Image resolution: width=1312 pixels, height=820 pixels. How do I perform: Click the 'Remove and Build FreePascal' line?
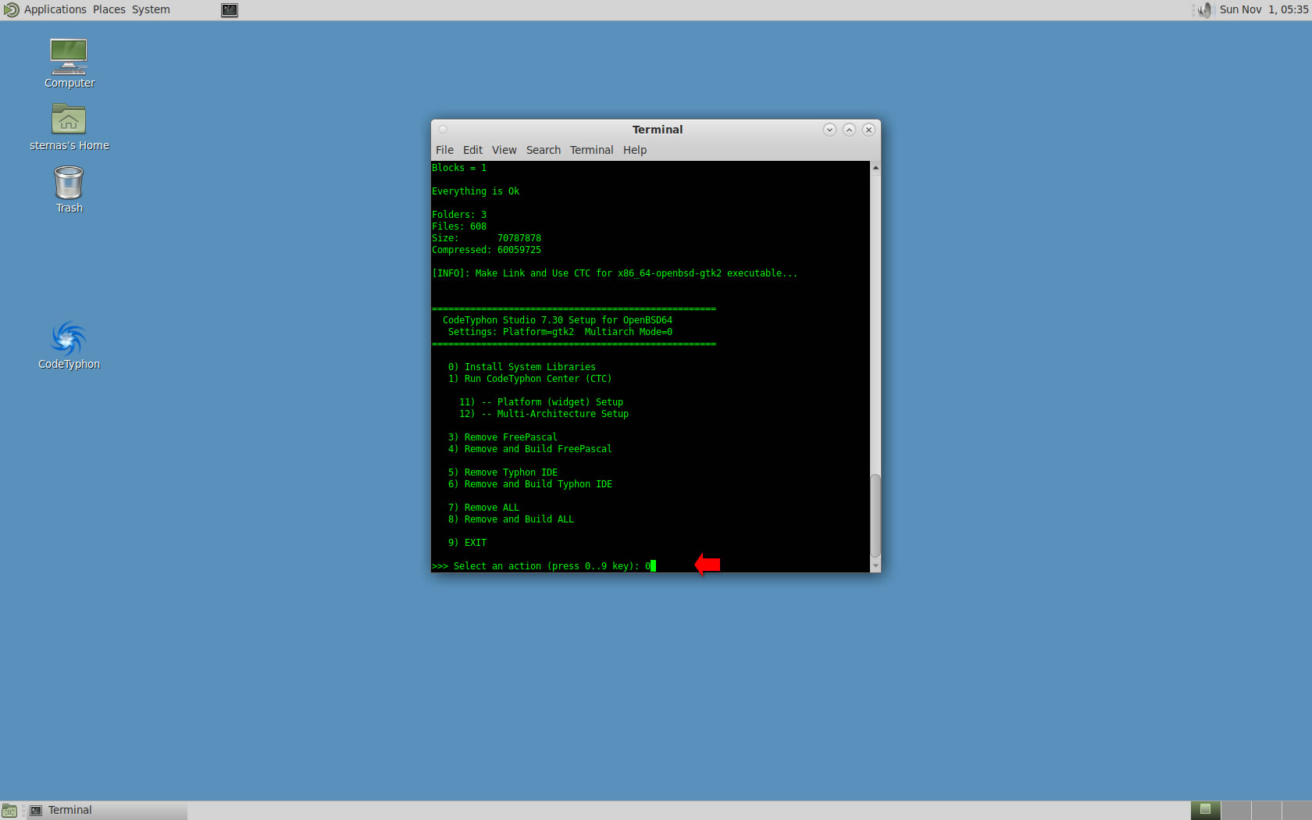point(530,449)
